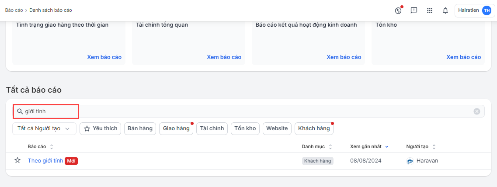Toggle the Yêu thích favorites filter
This screenshot has height=187, width=497.
tap(101, 128)
